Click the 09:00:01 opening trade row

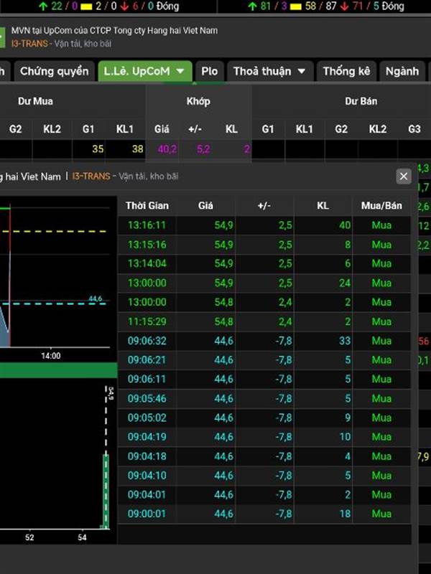(x=264, y=514)
